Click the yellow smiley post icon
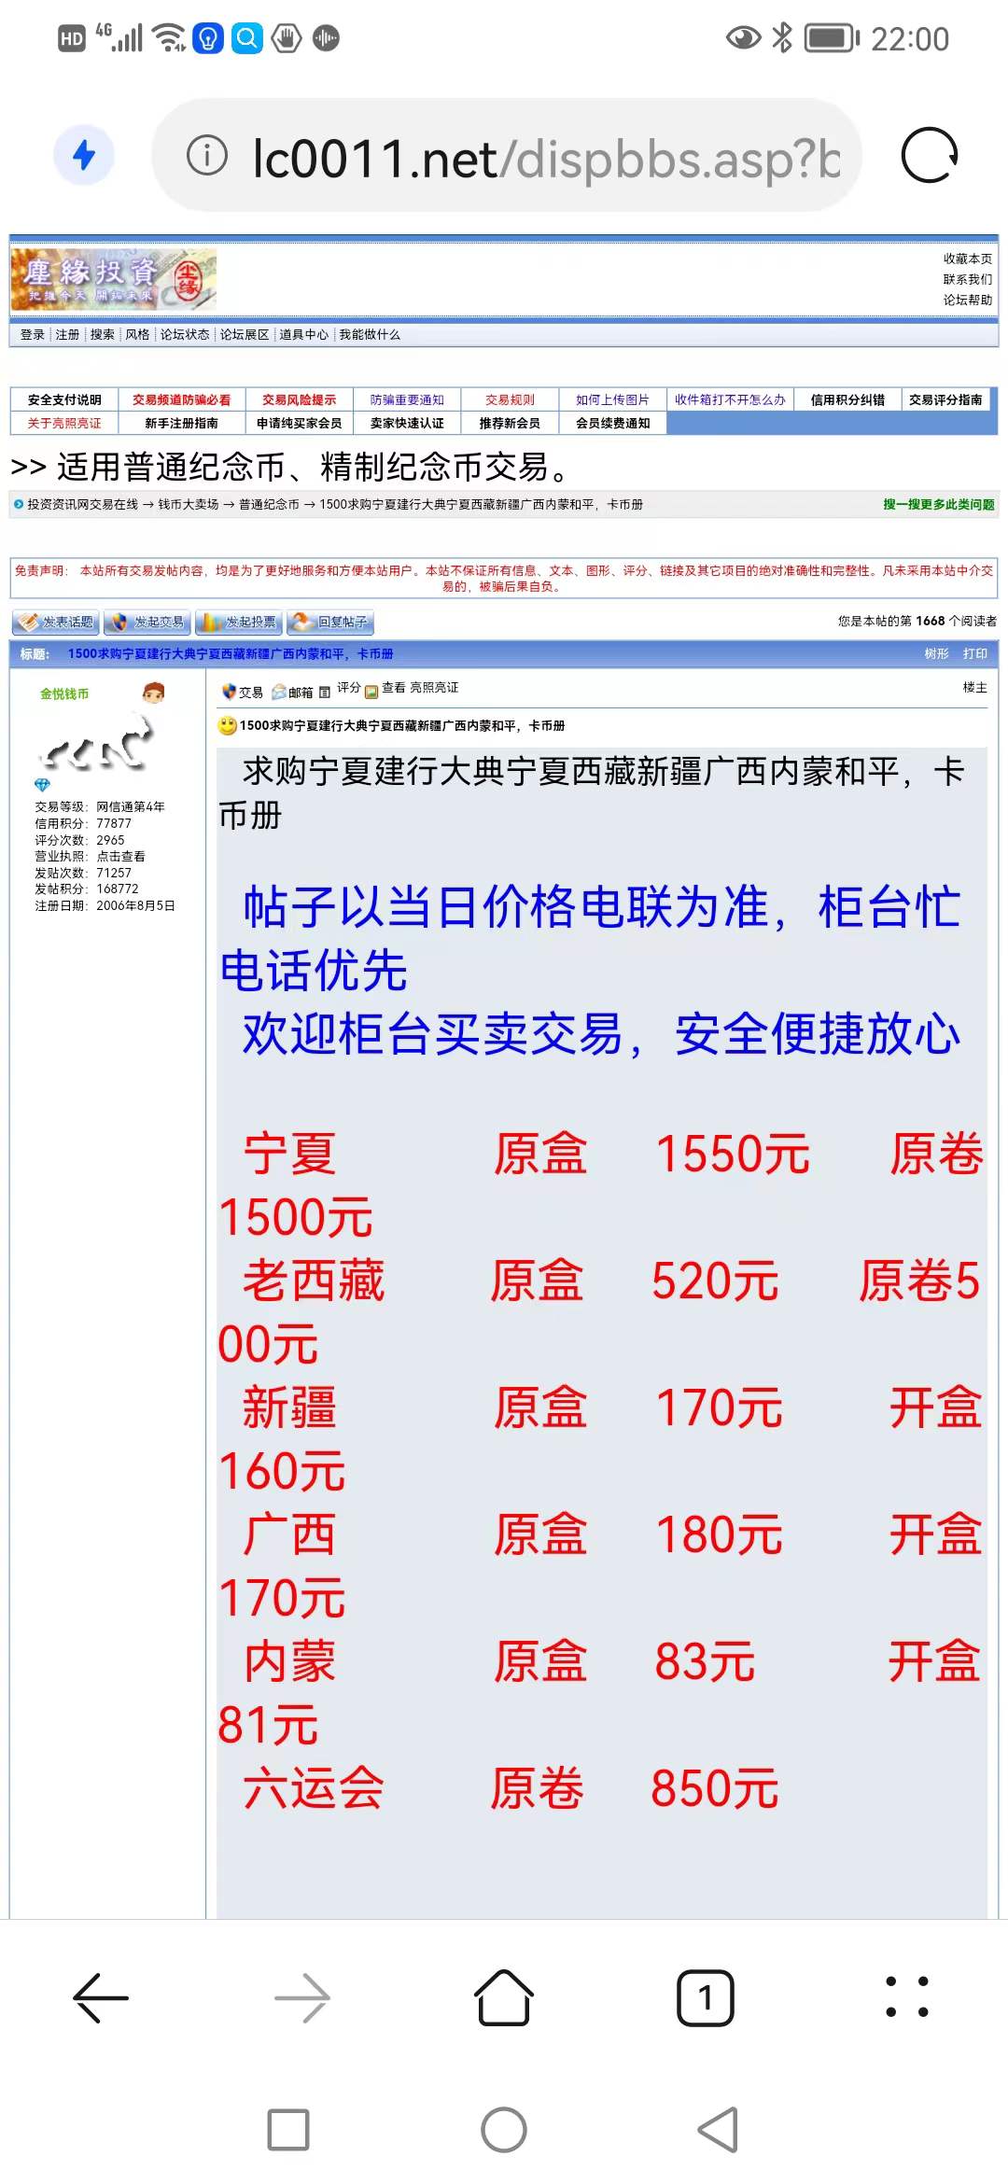This screenshot has height=2184, width=1008. pos(227,724)
